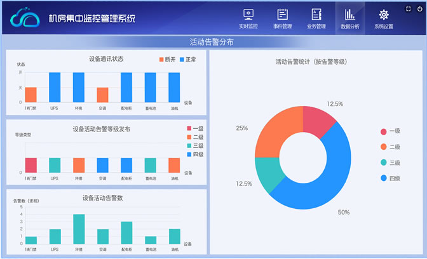The width and height of the screenshot is (427, 259).
Task: Click 机房集中监控管理系统 system title
Action: click(91, 18)
